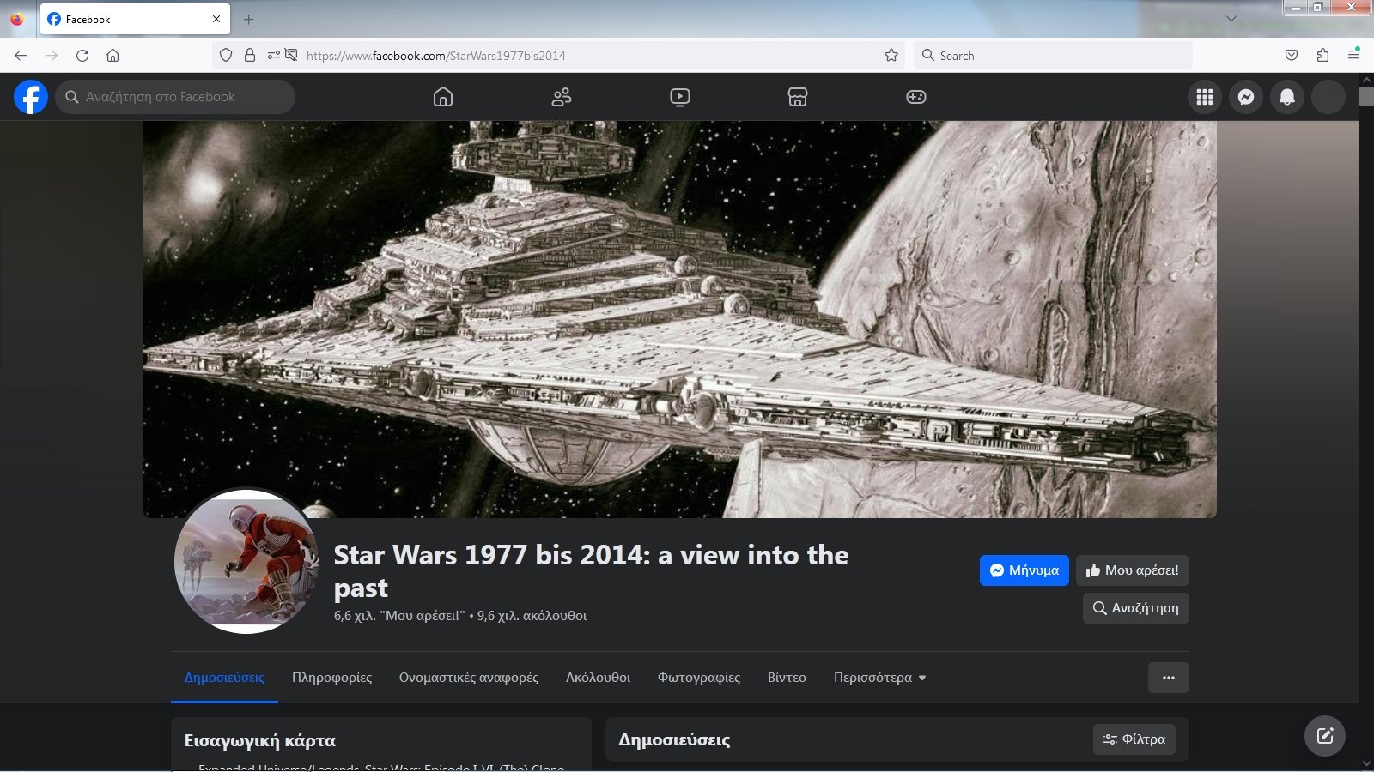
Task: Open the Pocket save icon
Action: click(1292, 56)
